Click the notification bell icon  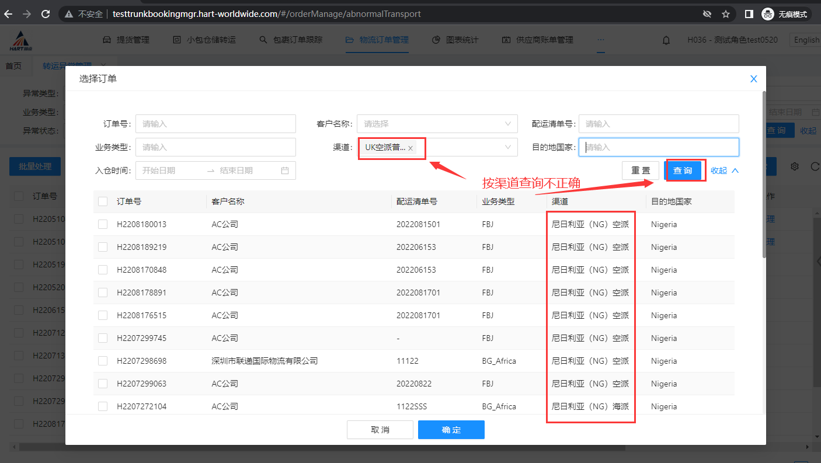[x=666, y=40]
